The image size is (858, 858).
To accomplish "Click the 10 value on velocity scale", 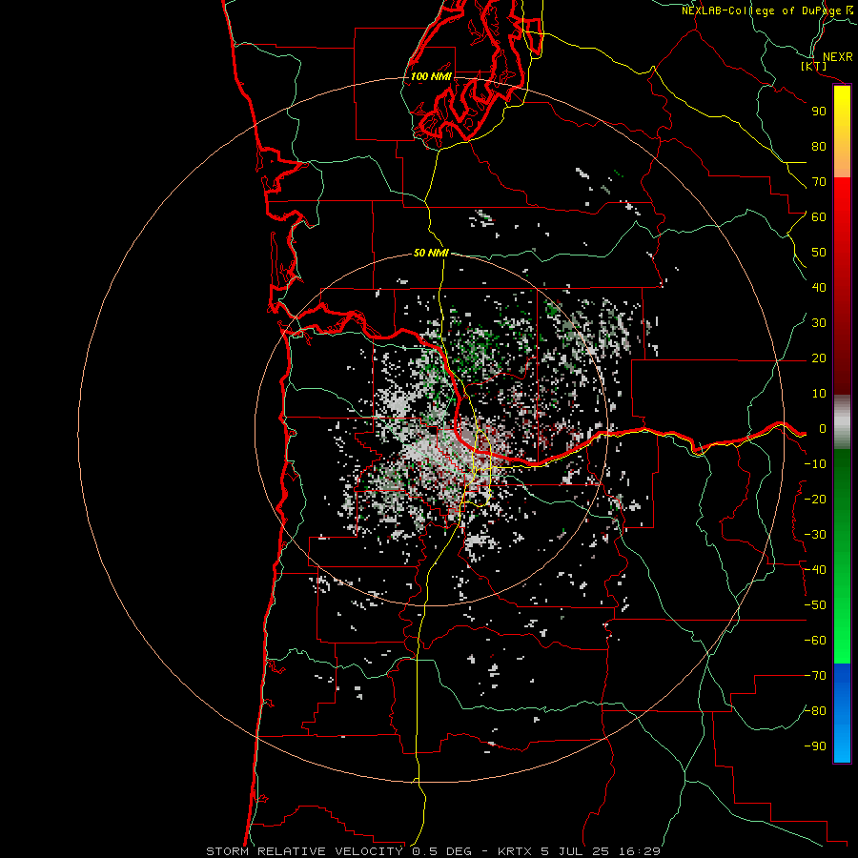I will (x=819, y=394).
